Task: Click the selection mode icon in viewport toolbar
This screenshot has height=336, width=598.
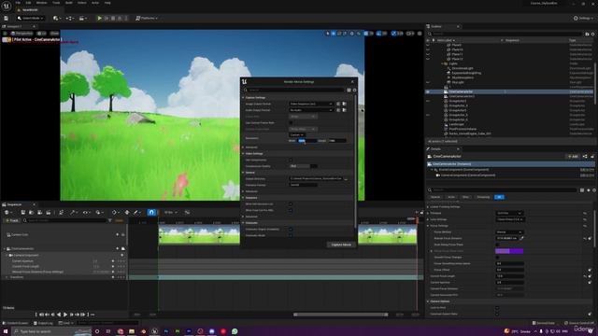Action: click(x=328, y=34)
